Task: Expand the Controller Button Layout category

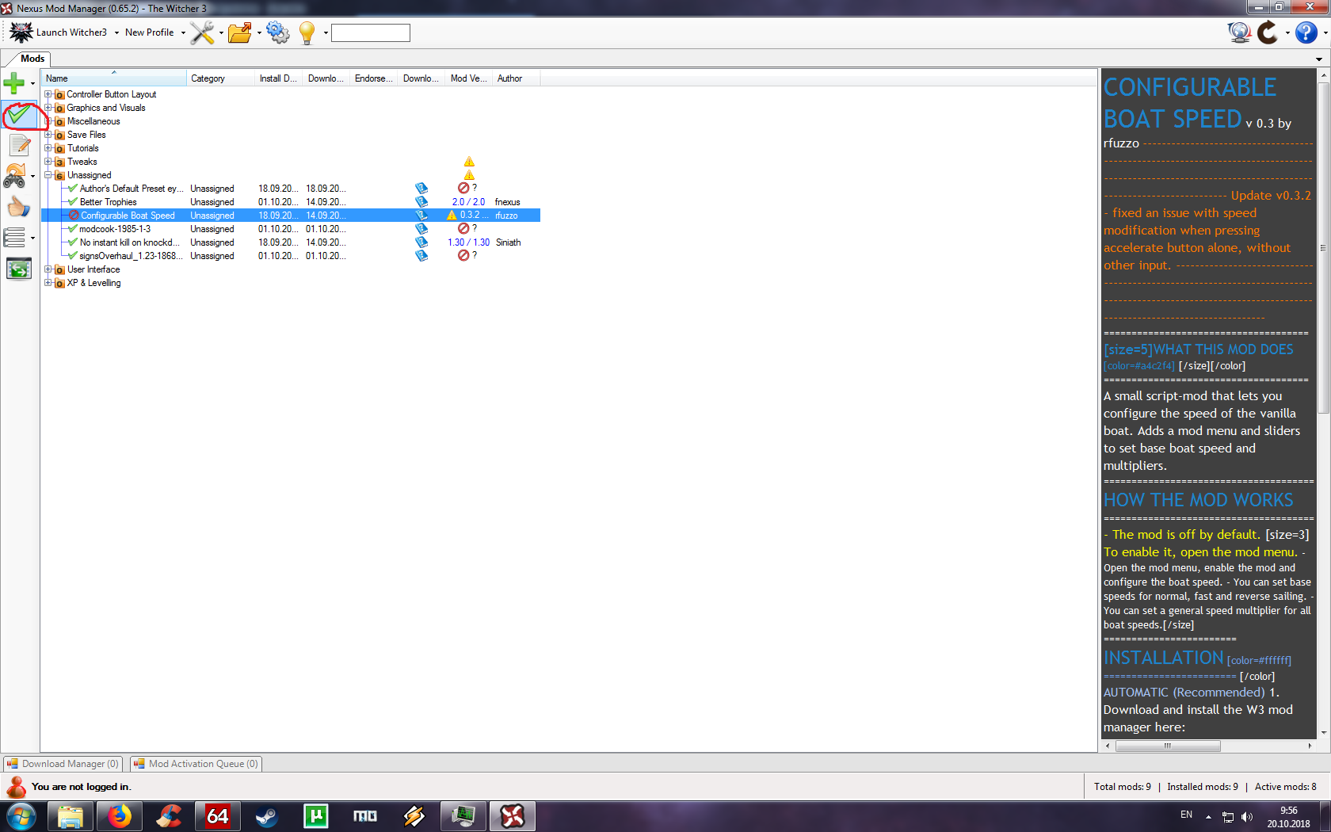Action: point(48,94)
